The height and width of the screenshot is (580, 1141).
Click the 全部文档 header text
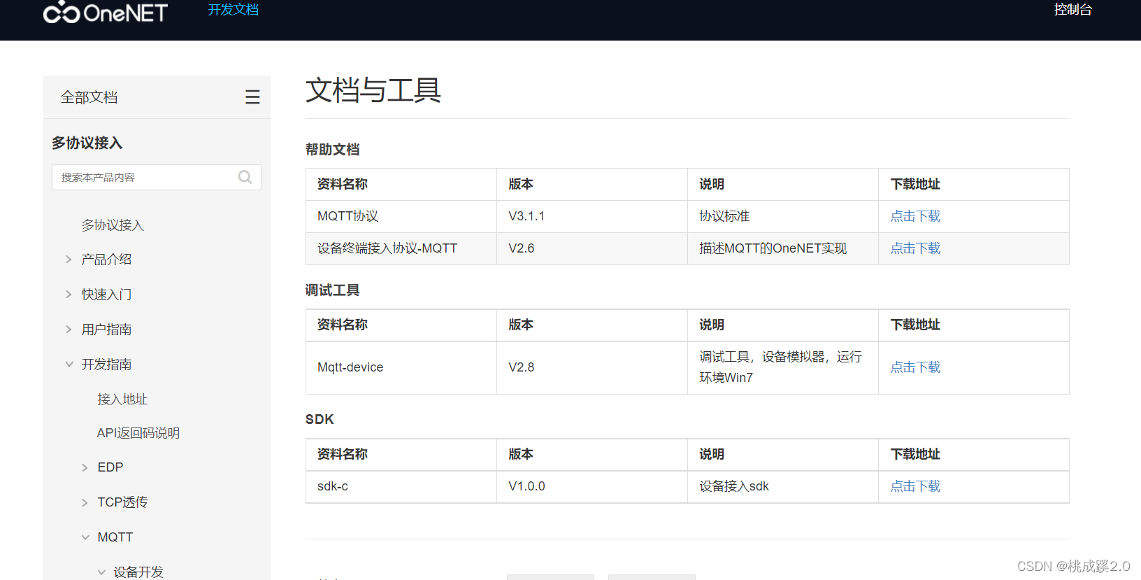pyautogui.click(x=89, y=97)
